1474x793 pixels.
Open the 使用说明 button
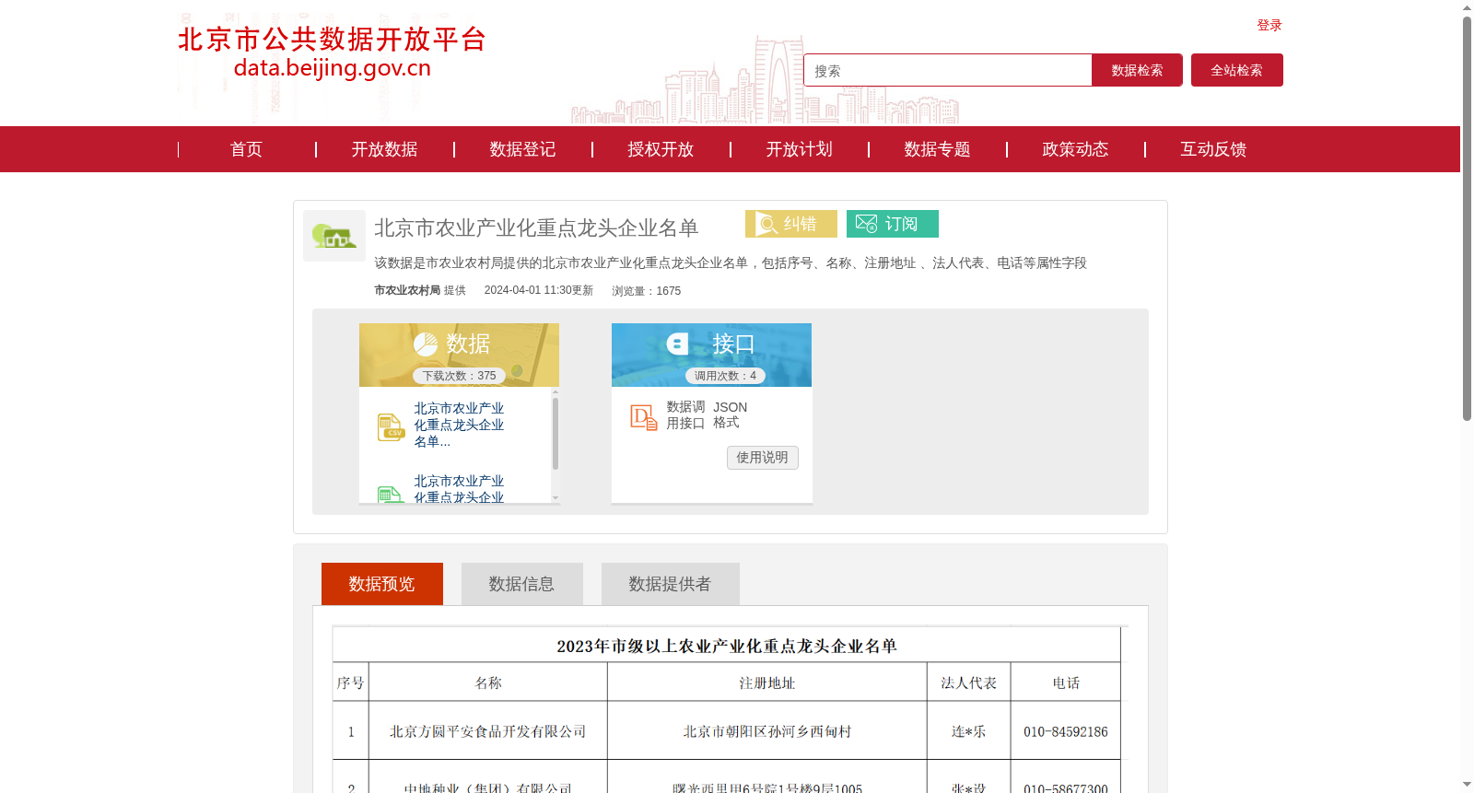pos(762,458)
